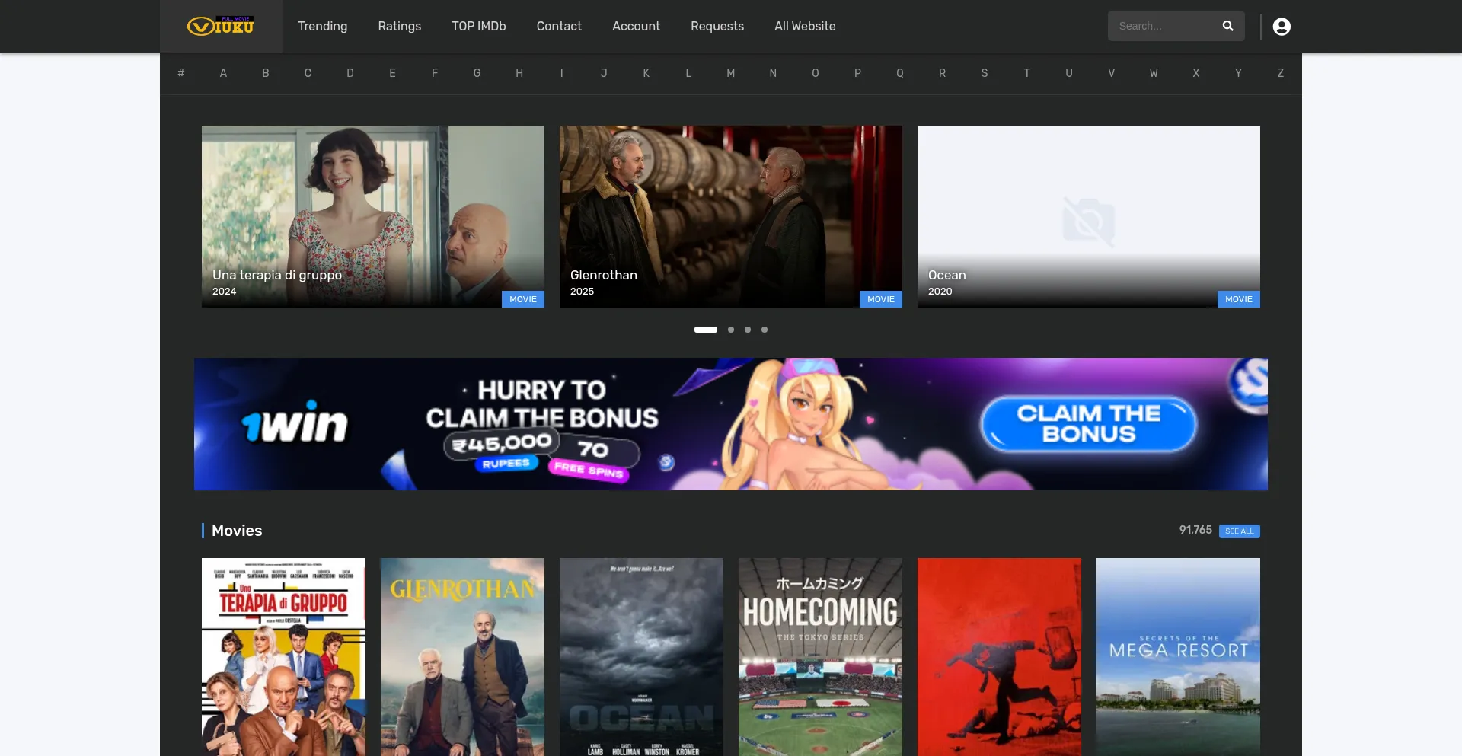Image resolution: width=1462 pixels, height=756 pixels.
Task: Go to third carousel slide dot
Action: 748,330
